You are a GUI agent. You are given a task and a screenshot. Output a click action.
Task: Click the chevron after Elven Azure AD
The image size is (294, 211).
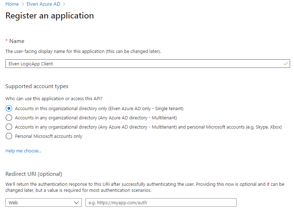(64, 4)
